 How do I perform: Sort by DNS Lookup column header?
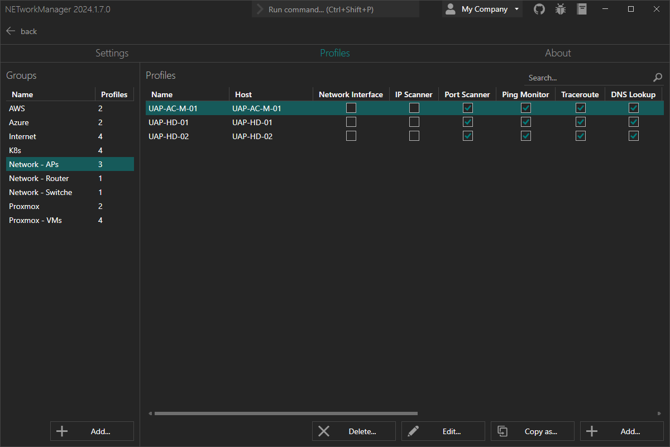pos(633,94)
